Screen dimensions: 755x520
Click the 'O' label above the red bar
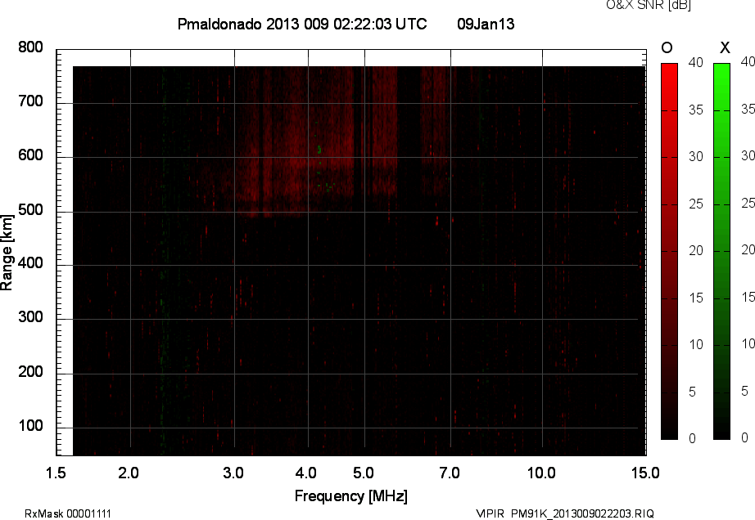(x=667, y=47)
